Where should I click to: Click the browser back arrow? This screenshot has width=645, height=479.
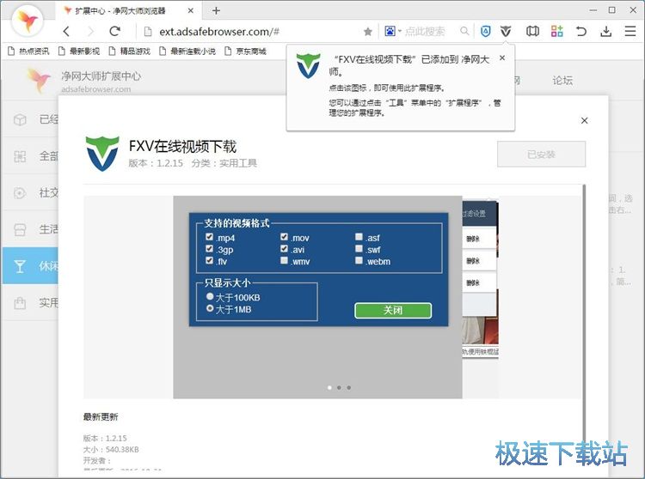[x=66, y=31]
